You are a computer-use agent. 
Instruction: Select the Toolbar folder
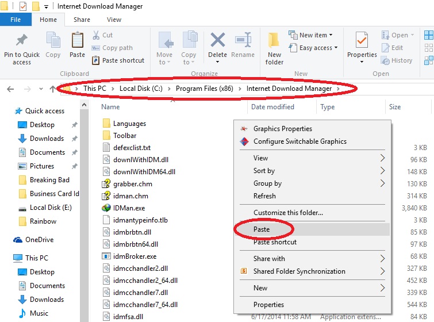click(120, 136)
